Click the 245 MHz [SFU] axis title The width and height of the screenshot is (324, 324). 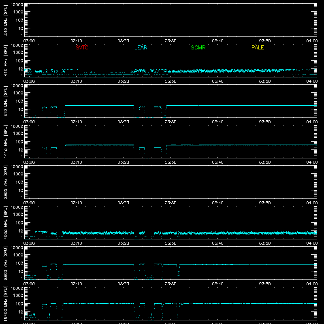tap(5, 20)
